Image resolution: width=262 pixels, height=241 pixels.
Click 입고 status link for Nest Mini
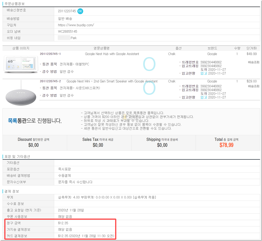204,97
